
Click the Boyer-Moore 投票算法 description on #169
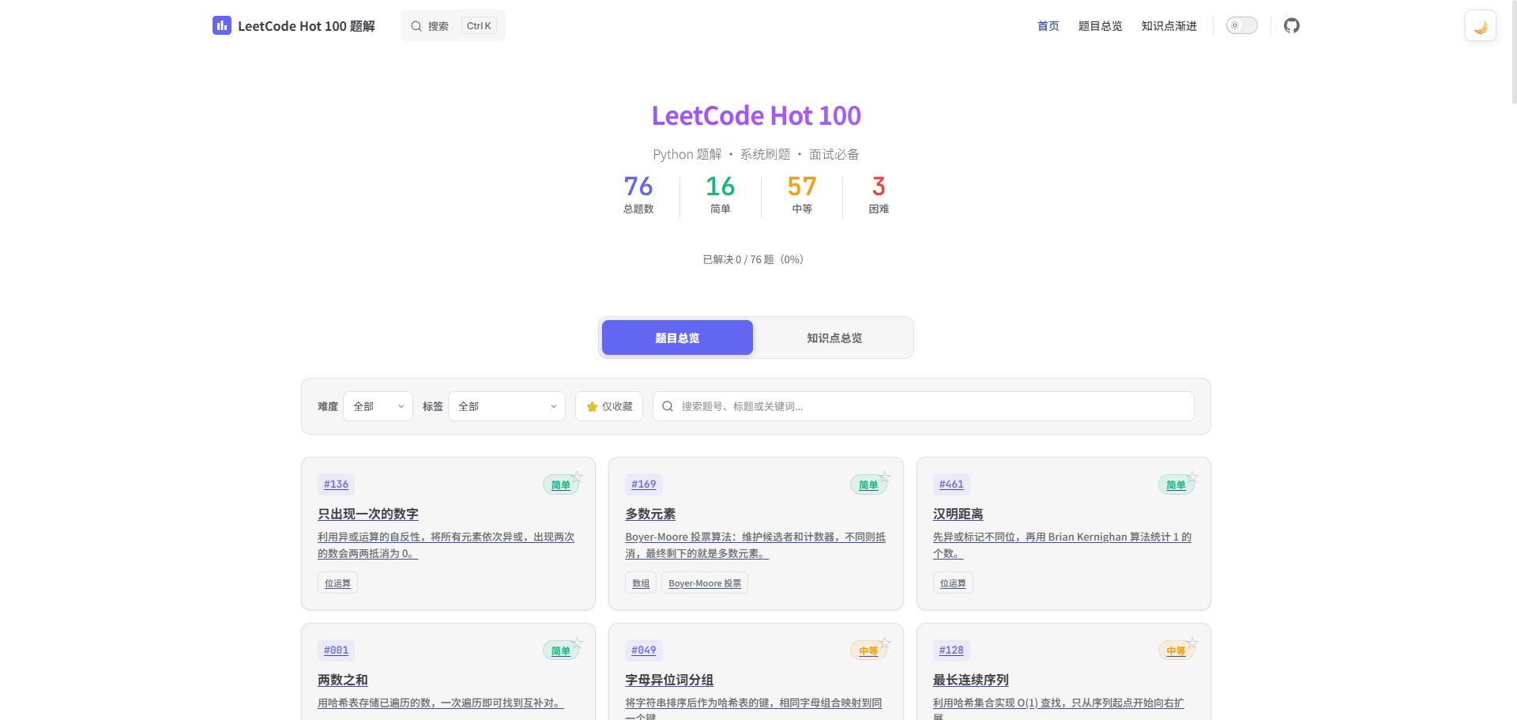[x=755, y=545]
